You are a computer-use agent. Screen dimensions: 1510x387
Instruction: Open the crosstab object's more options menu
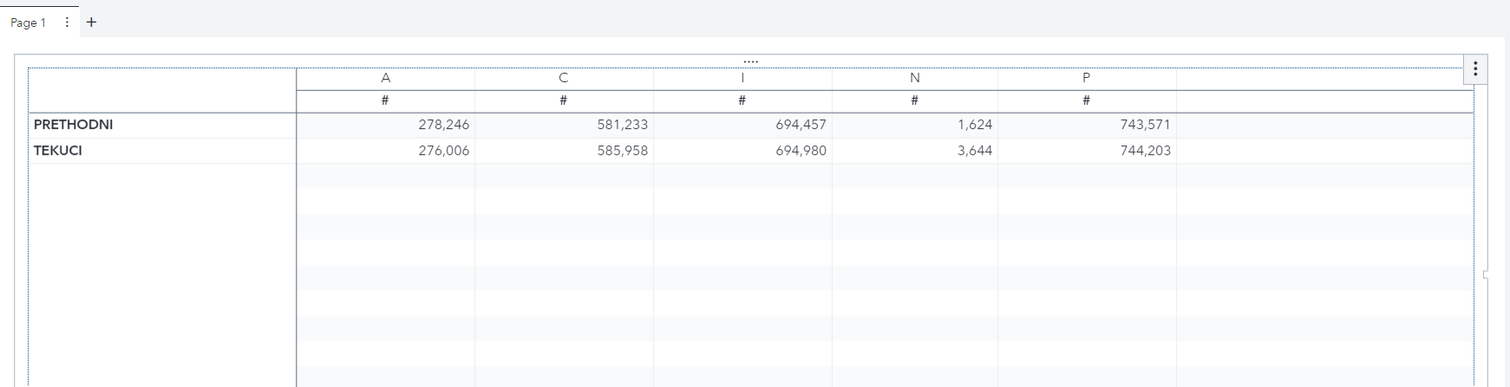pyautogui.click(x=1475, y=69)
